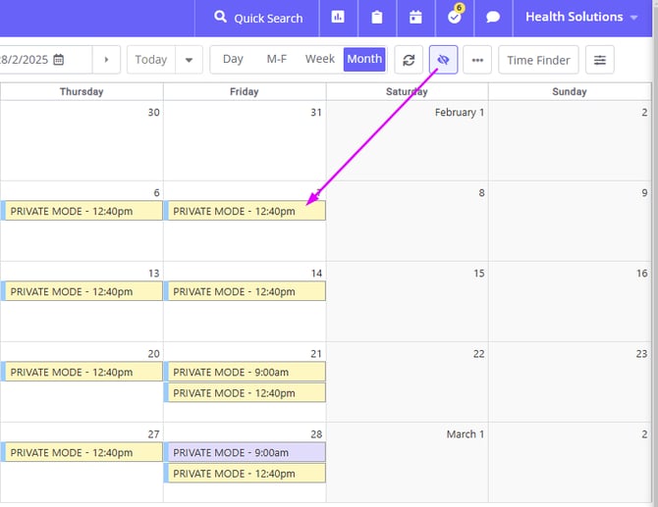The height and width of the screenshot is (507, 658).
Task: Open the reports chart icon
Action: click(x=338, y=18)
